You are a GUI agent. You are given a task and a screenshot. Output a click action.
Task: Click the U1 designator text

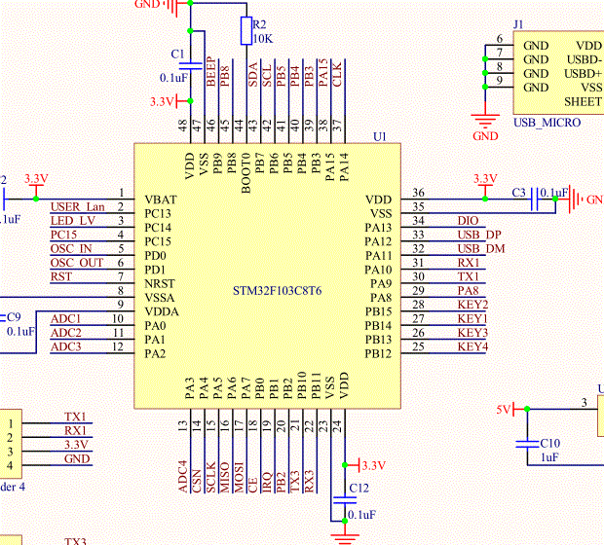[380, 136]
